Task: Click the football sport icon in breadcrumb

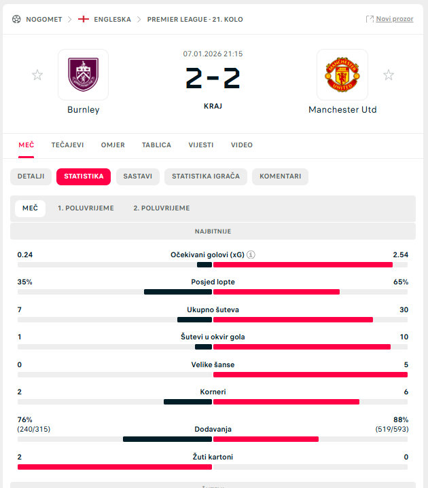Action: coord(16,19)
